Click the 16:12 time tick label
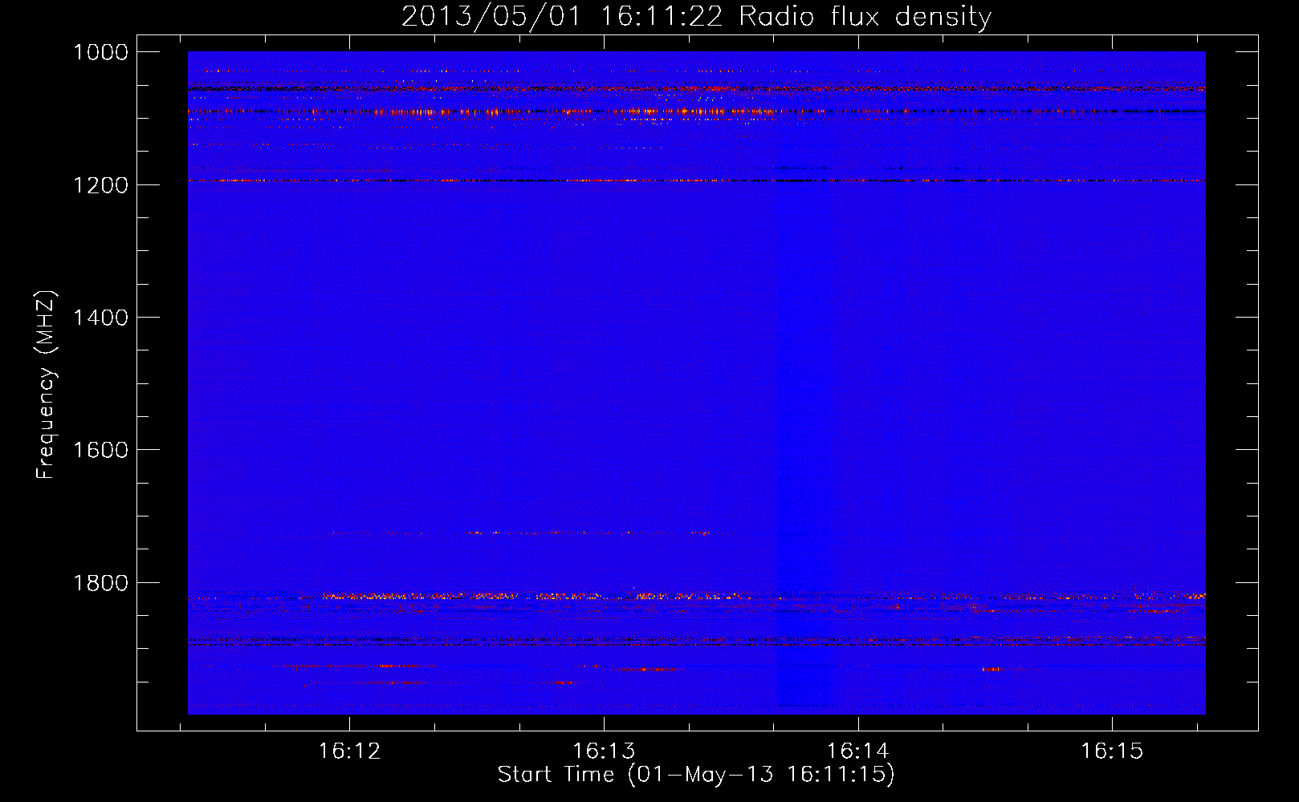Image resolution: width=1299 pixels, height=802 pixels. 349,751
